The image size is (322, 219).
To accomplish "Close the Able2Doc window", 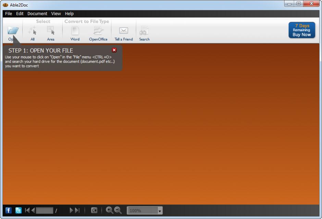I will coord(311,3).
